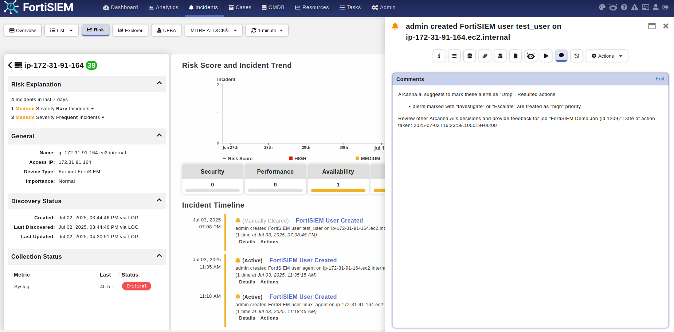Click the bell icon on Manually Cleared incident
Screen dimensions: 674x332
coord(238,220)
